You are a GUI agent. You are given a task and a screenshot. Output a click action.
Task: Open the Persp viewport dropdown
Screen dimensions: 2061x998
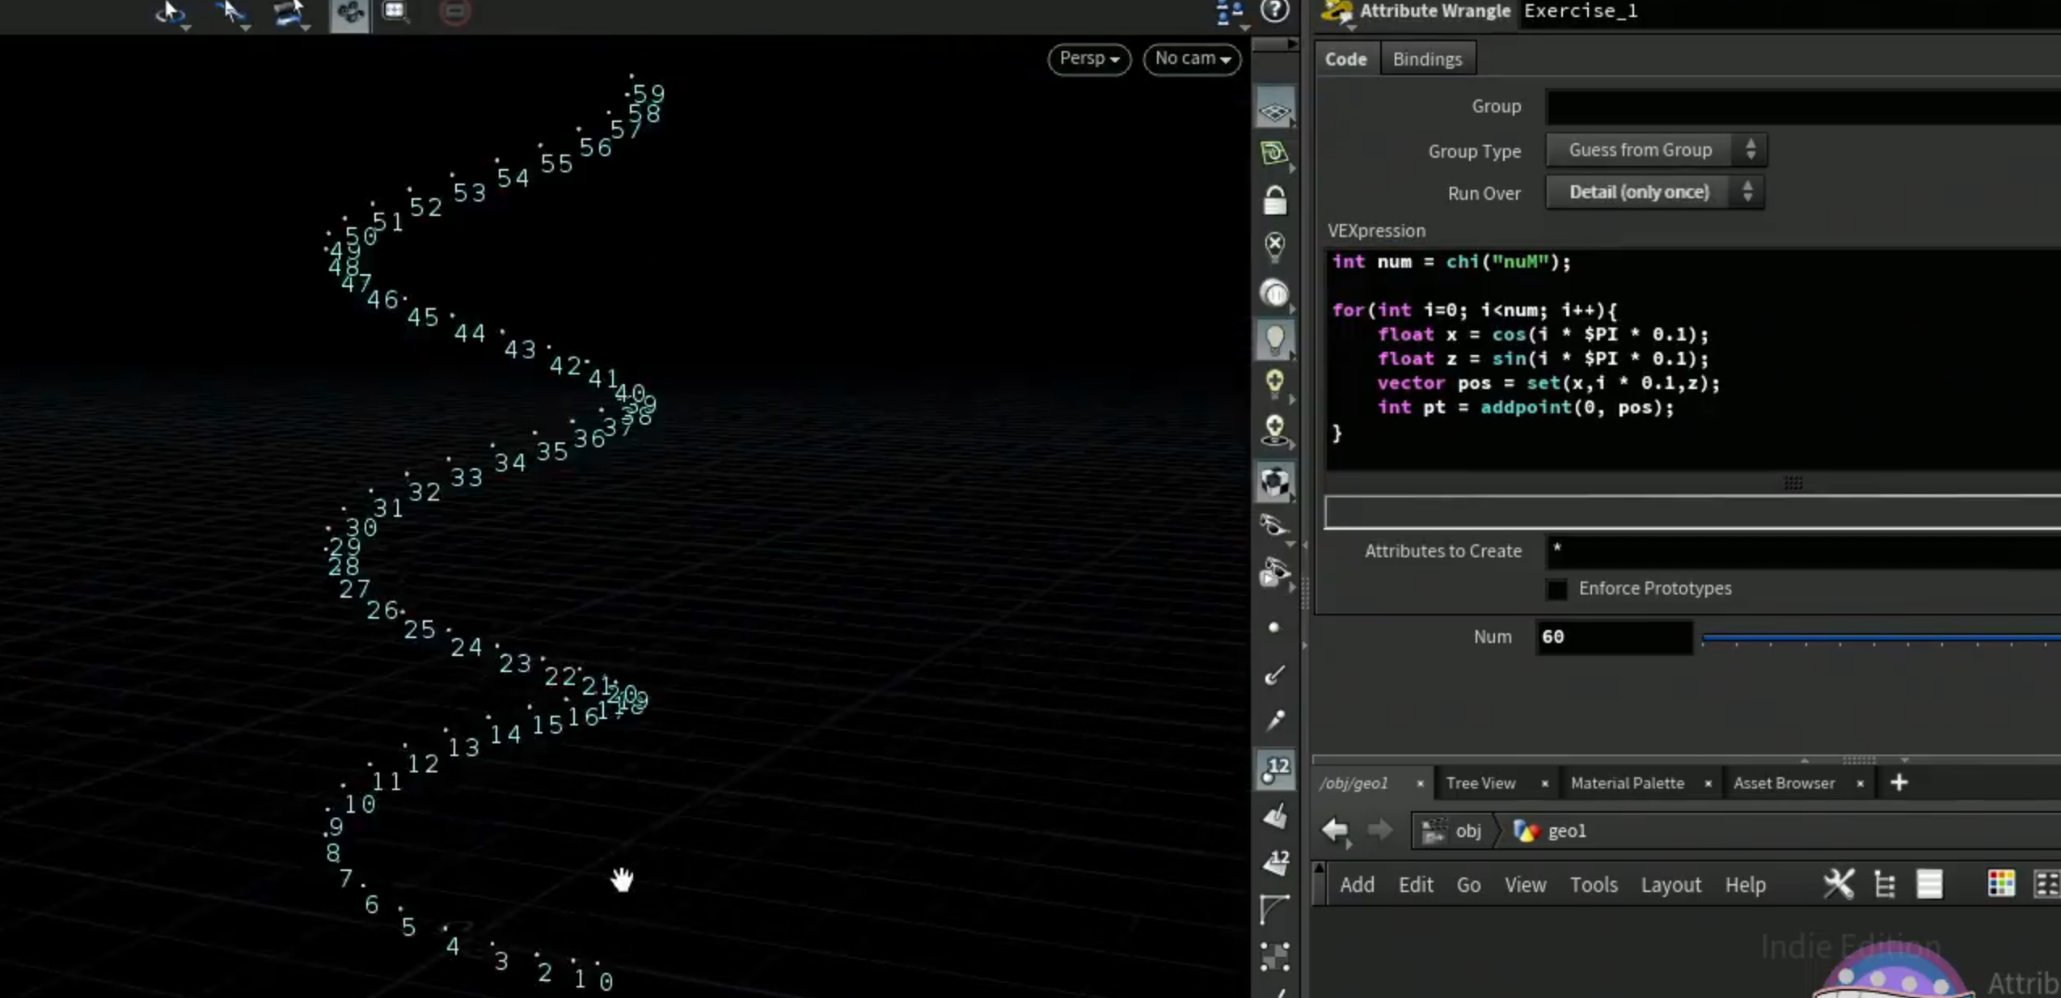tap(1089, 59)
